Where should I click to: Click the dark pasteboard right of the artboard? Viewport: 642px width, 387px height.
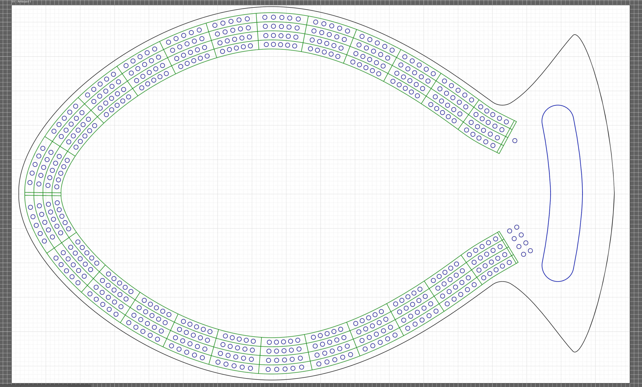[x=636, y=193]
